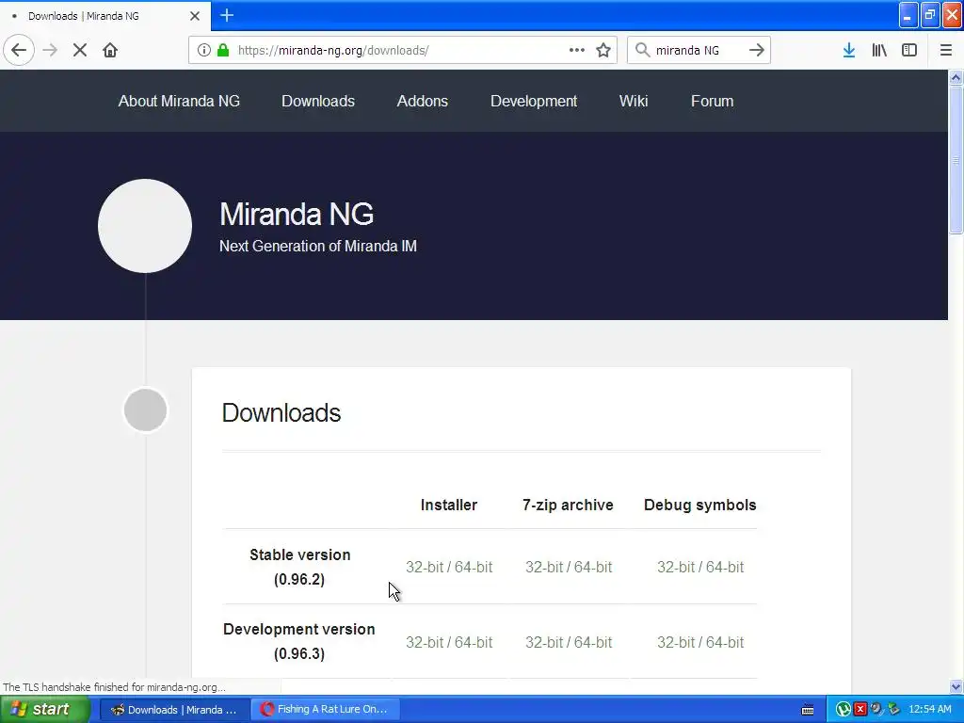Go back using the browser back arrow
Image resolution: width=964 pixels, height=723 pixels.
coord(19,50)
